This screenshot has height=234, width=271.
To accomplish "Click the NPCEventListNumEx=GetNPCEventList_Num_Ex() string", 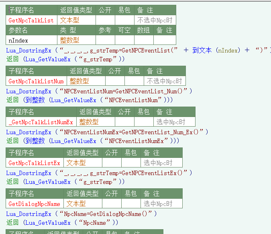I will click(x=132, y=132).
